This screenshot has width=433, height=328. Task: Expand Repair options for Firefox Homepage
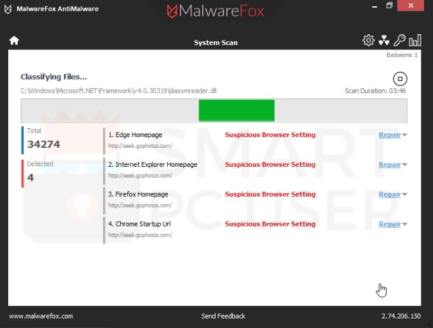coord(405,195)
